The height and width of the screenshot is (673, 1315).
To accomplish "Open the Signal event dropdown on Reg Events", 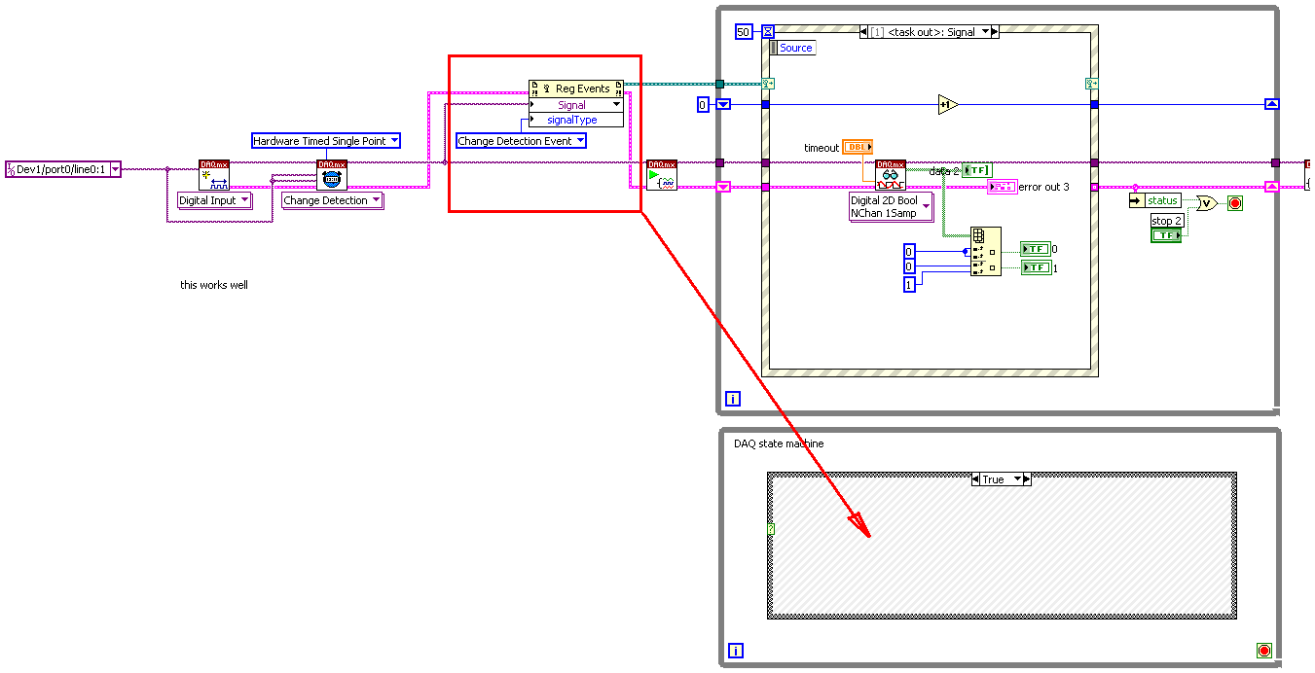I will (x=616, y=105).
